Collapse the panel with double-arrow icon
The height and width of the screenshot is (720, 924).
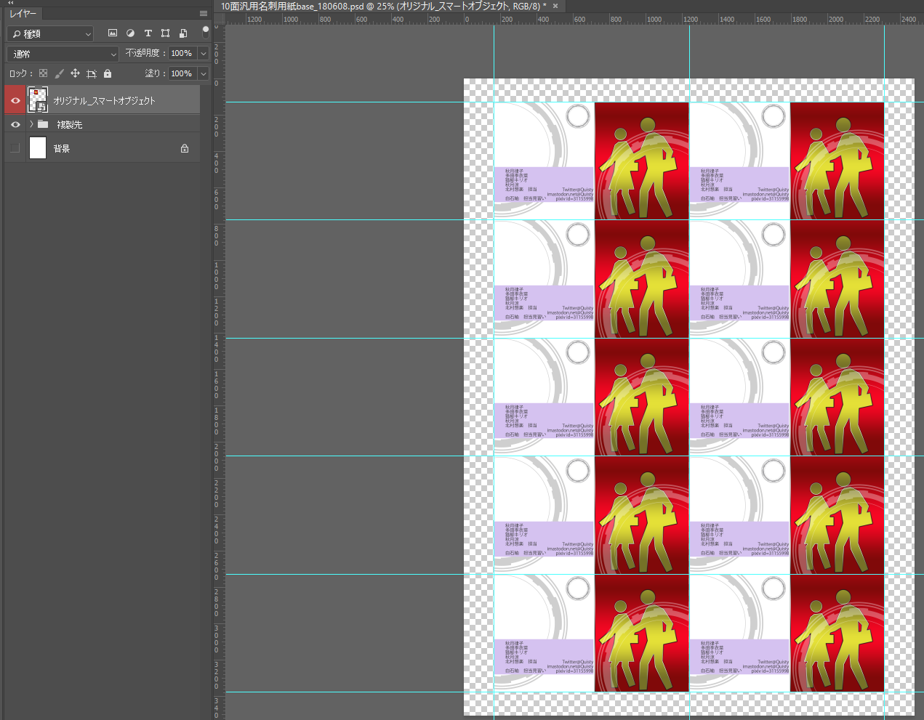pos(10,3)
